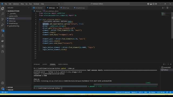Open feedback icon in status bar
Viewport: 173px width, 97px height.
[x=167, y=92]
